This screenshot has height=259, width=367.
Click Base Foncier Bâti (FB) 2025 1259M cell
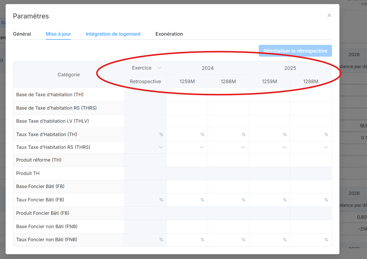coord(269,187)
